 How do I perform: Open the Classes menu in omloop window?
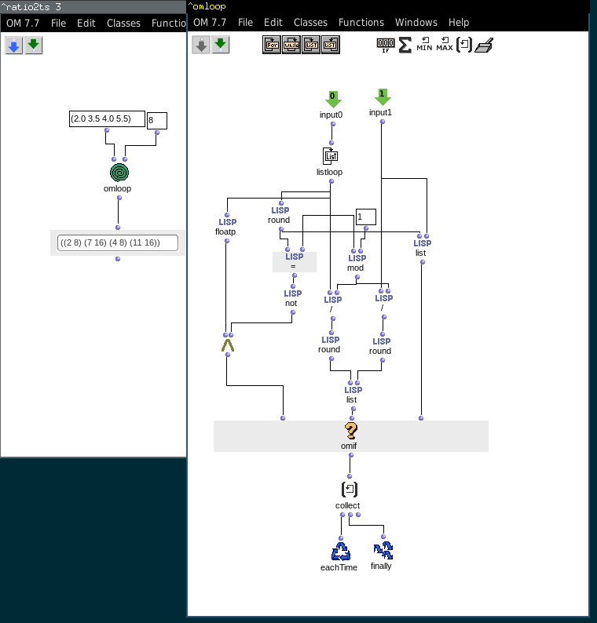[x=310, y=22]
